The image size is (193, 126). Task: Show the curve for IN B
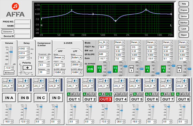click(x=20, y=81)
